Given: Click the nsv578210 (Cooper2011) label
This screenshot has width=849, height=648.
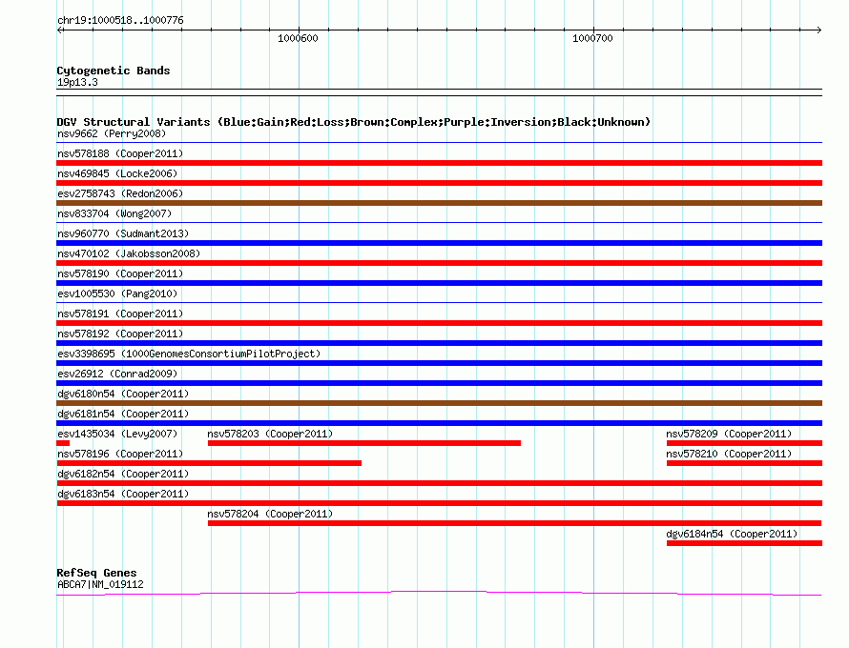Looking at the screenshot, I should pyautogui.click(x=729, y=454).
